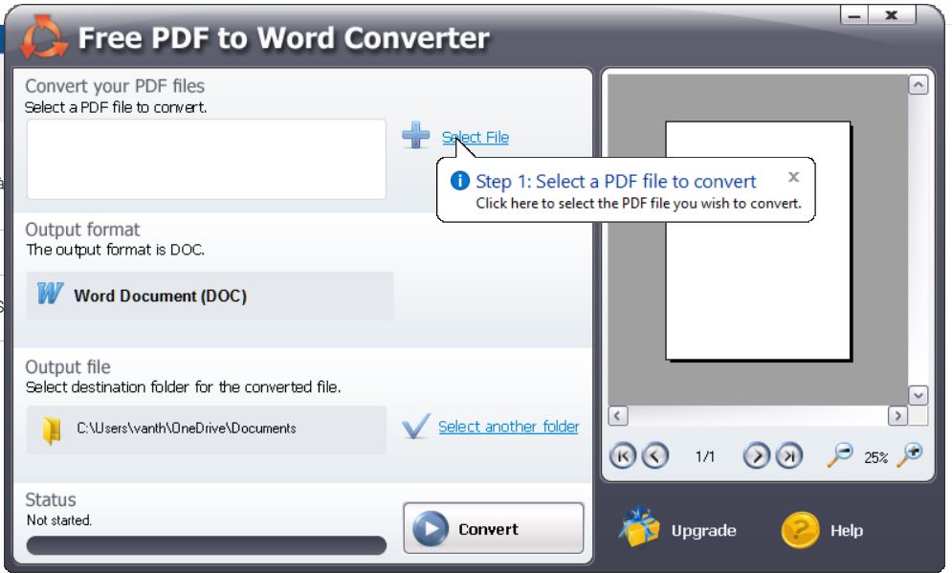
Task: Click the blue plus add-file icon
Action: pos(416,135)
